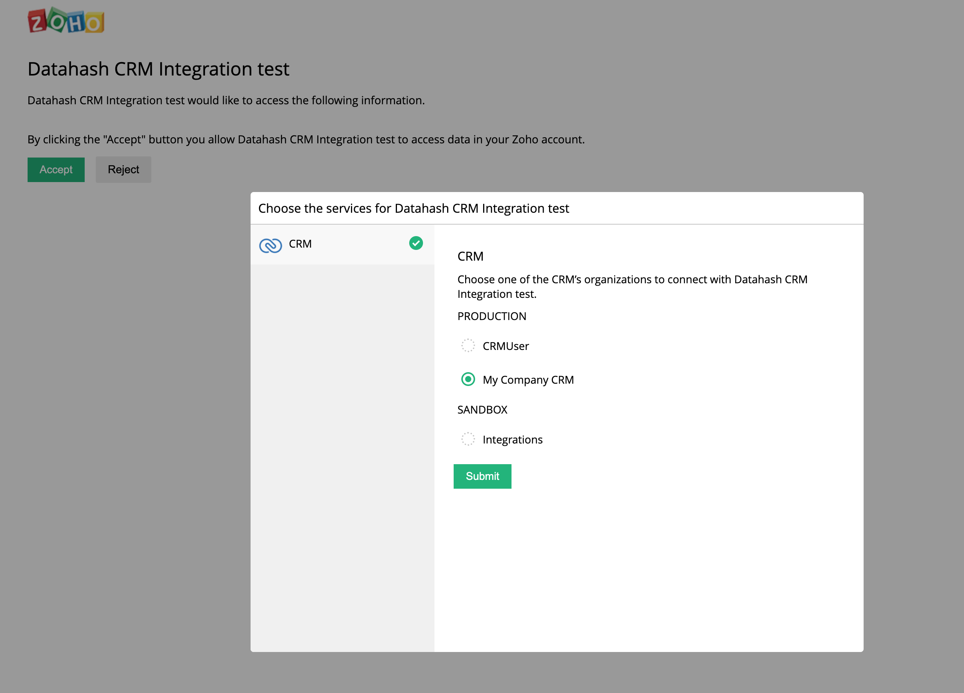This screenshot has width=964, height=693.
Task: Click the PRODUCTION section heading
Action: pyautogui.click(x=492, y=316)
